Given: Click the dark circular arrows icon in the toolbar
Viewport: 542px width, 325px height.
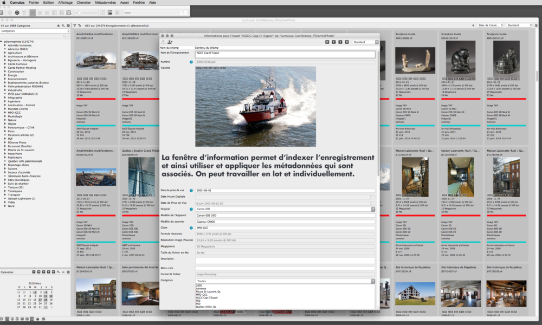Looking at the screenshot, I should [x=17, y=13].
